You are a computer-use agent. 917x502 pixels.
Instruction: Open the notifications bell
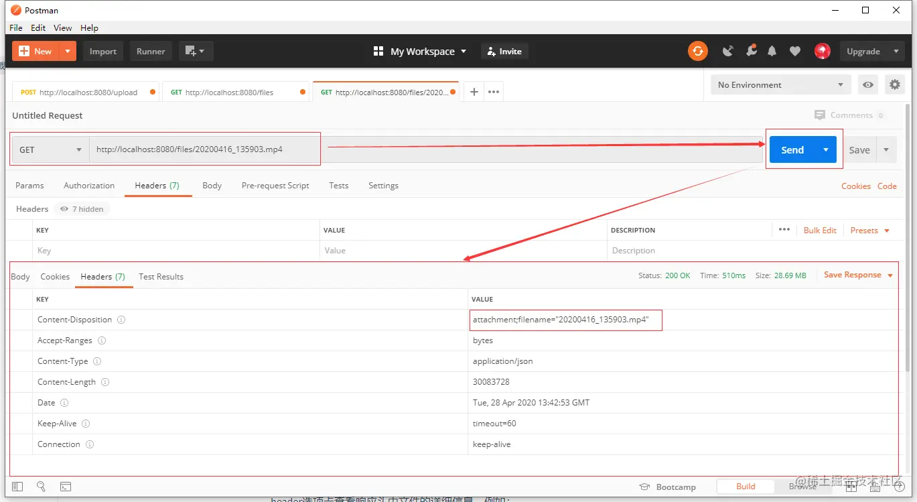pos(772,51)
